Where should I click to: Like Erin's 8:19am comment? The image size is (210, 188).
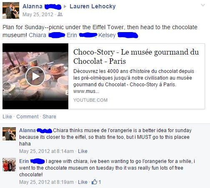(x=82, y=182)
